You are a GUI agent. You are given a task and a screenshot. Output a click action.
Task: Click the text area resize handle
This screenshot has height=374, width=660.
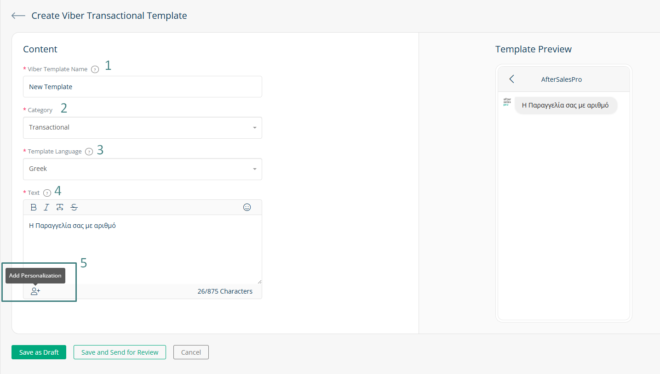coord(259,281)
